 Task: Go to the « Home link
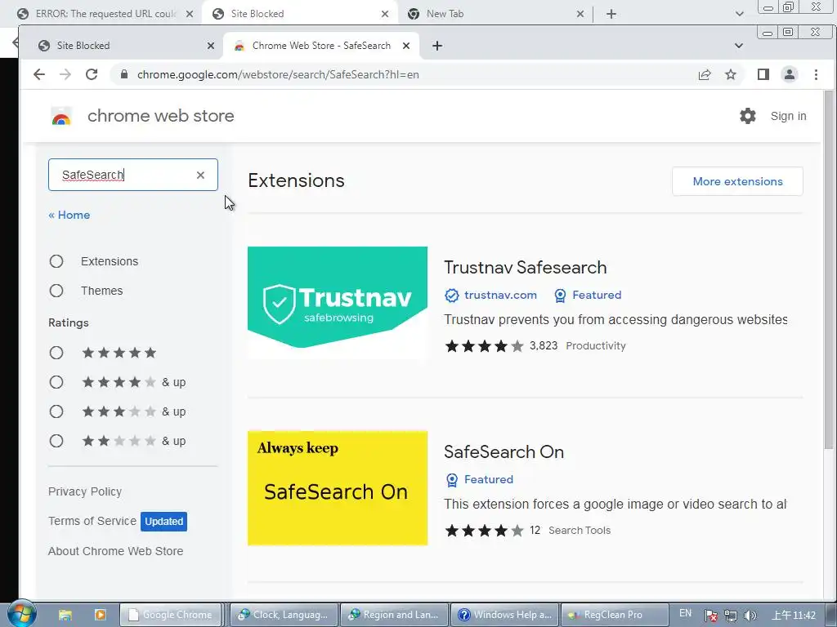click(69, 215)
